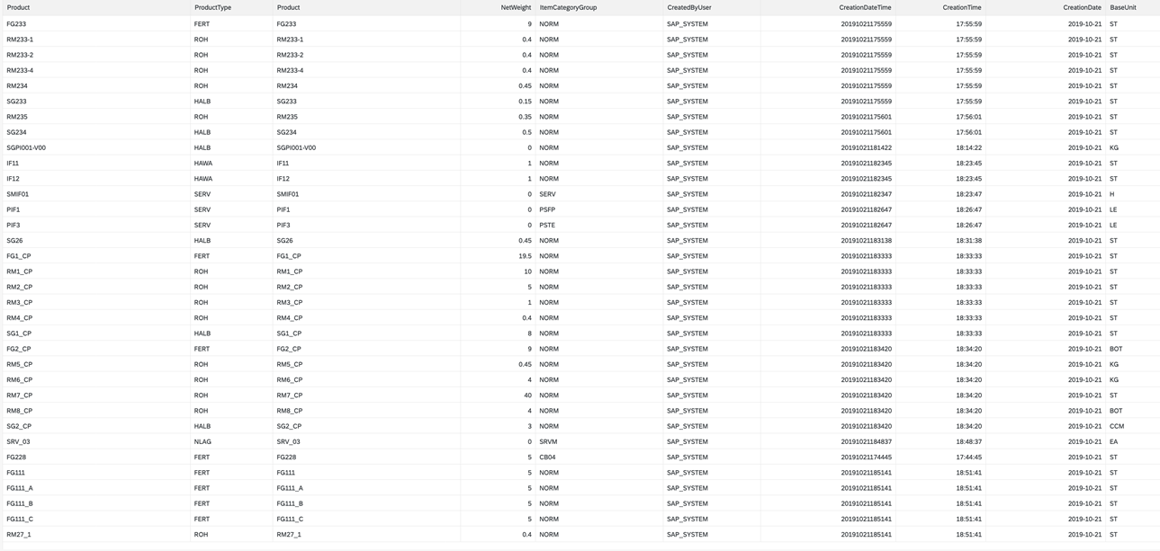Select the ItemCategoryGroup column header
This screenshot has height=551, width=1160.
[568, 7]
